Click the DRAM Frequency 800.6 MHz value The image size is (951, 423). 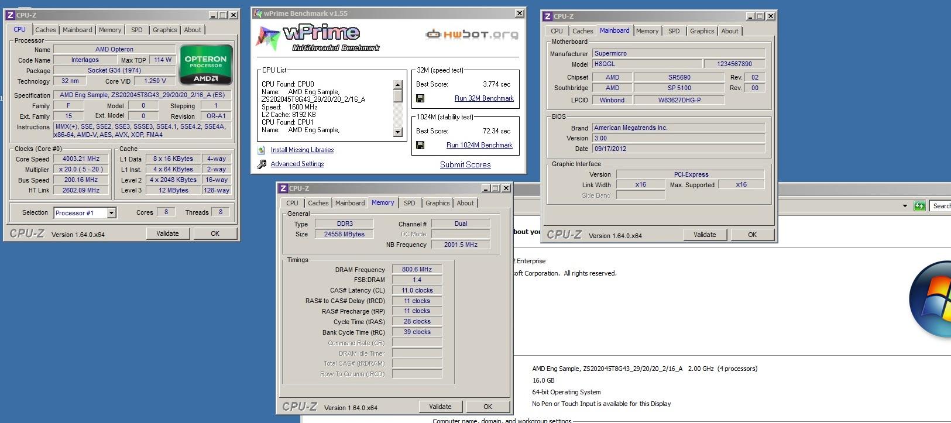point(417,269)
